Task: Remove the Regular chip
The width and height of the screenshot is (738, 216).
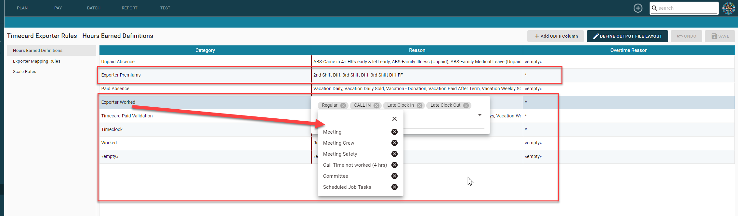Action: pos(343,105)
